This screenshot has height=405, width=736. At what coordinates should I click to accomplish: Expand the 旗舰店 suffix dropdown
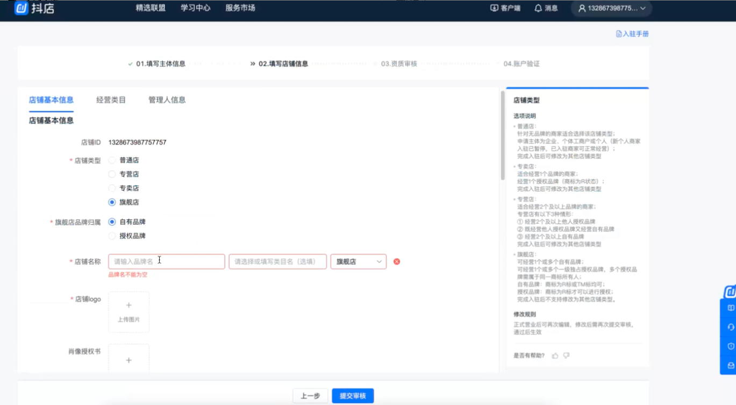(x=358, y=261)
